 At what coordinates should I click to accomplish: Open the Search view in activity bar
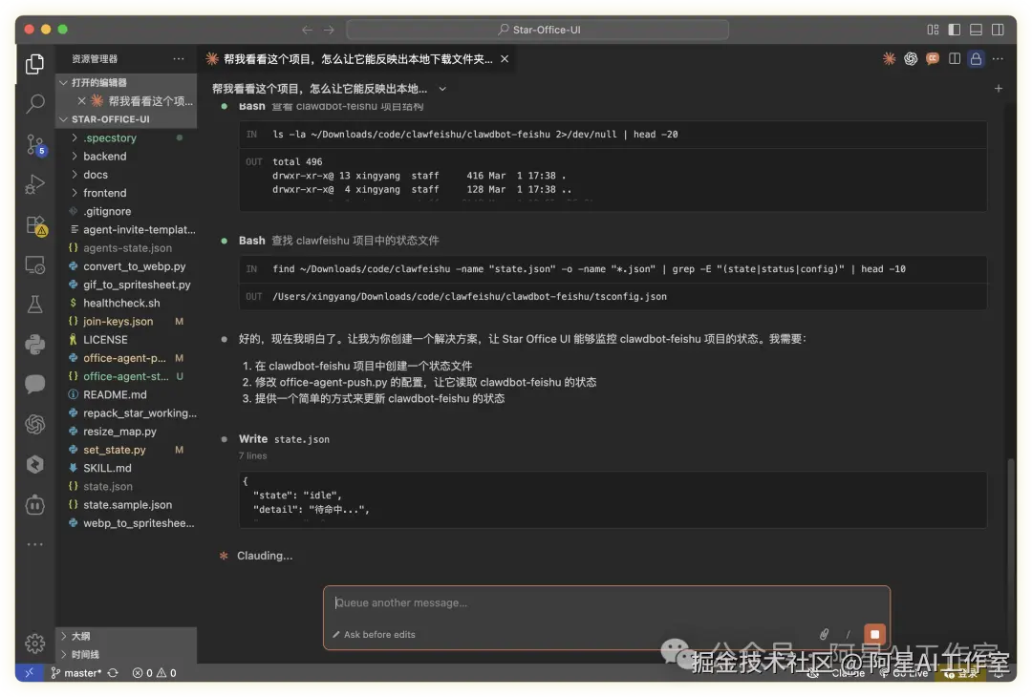pyautogui.click(x=35, y=103)
